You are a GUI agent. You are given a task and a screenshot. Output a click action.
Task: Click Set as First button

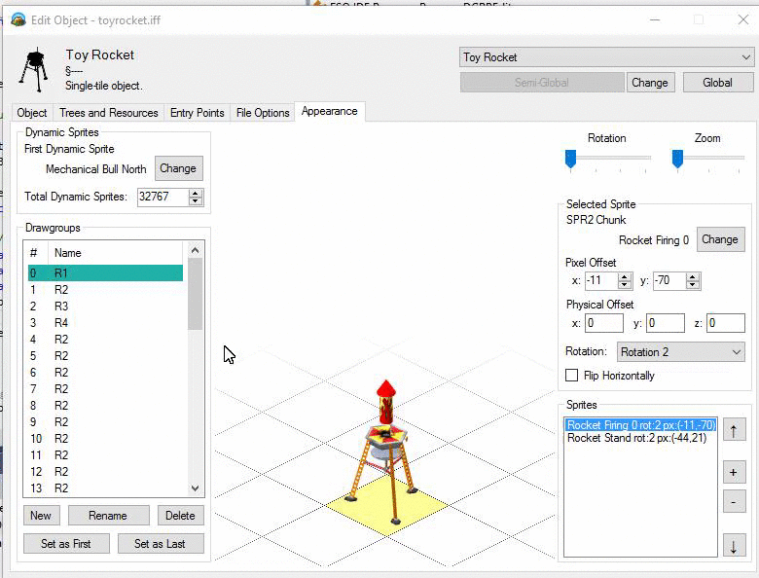(66, 544)
